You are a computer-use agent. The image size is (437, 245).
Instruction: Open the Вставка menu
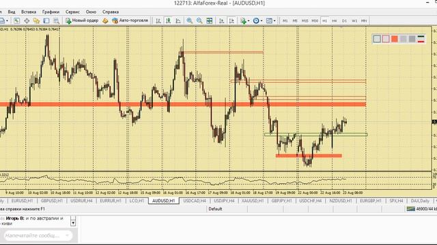(x=29, y=12)
